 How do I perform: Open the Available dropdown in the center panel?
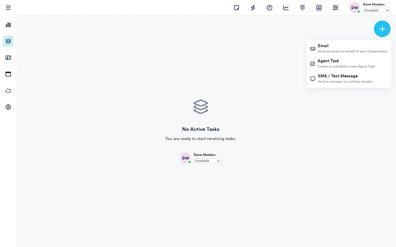[207, 161]
